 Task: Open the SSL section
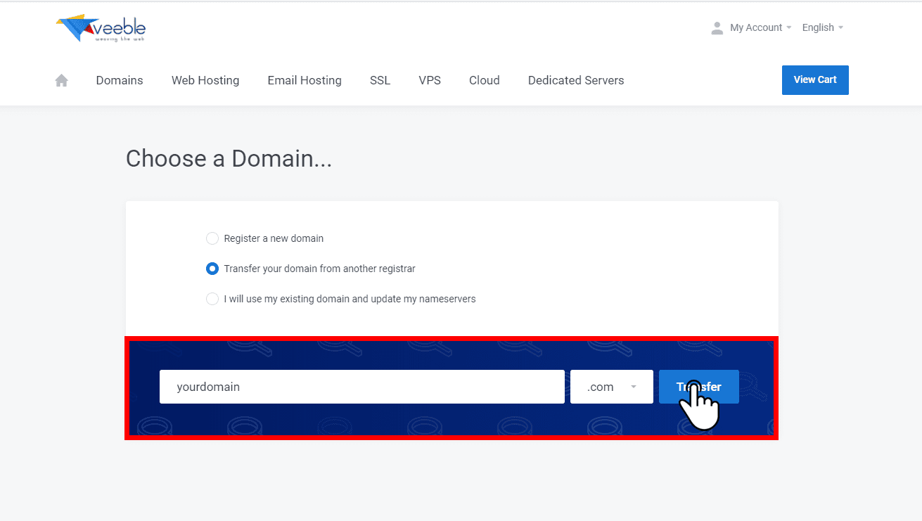380,80
